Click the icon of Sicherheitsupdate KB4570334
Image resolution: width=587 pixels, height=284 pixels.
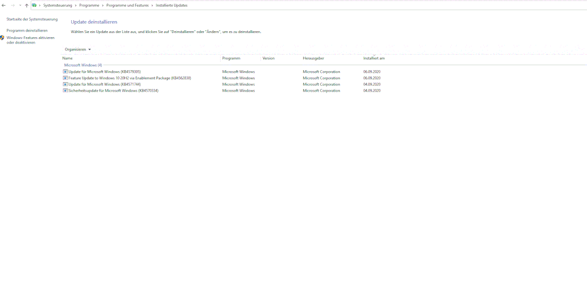coord(65,91)
